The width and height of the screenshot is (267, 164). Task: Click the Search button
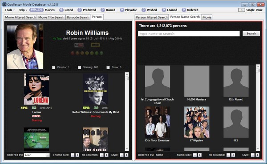251,34
